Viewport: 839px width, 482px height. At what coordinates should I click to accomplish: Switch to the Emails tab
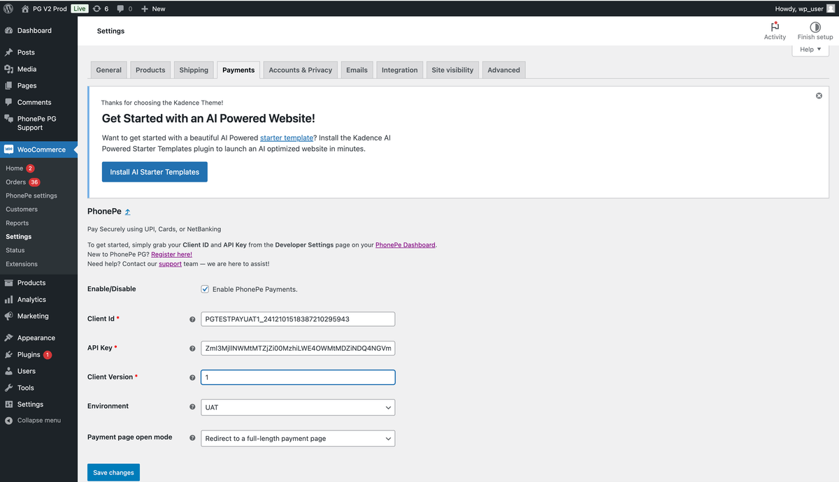[357, 70]
